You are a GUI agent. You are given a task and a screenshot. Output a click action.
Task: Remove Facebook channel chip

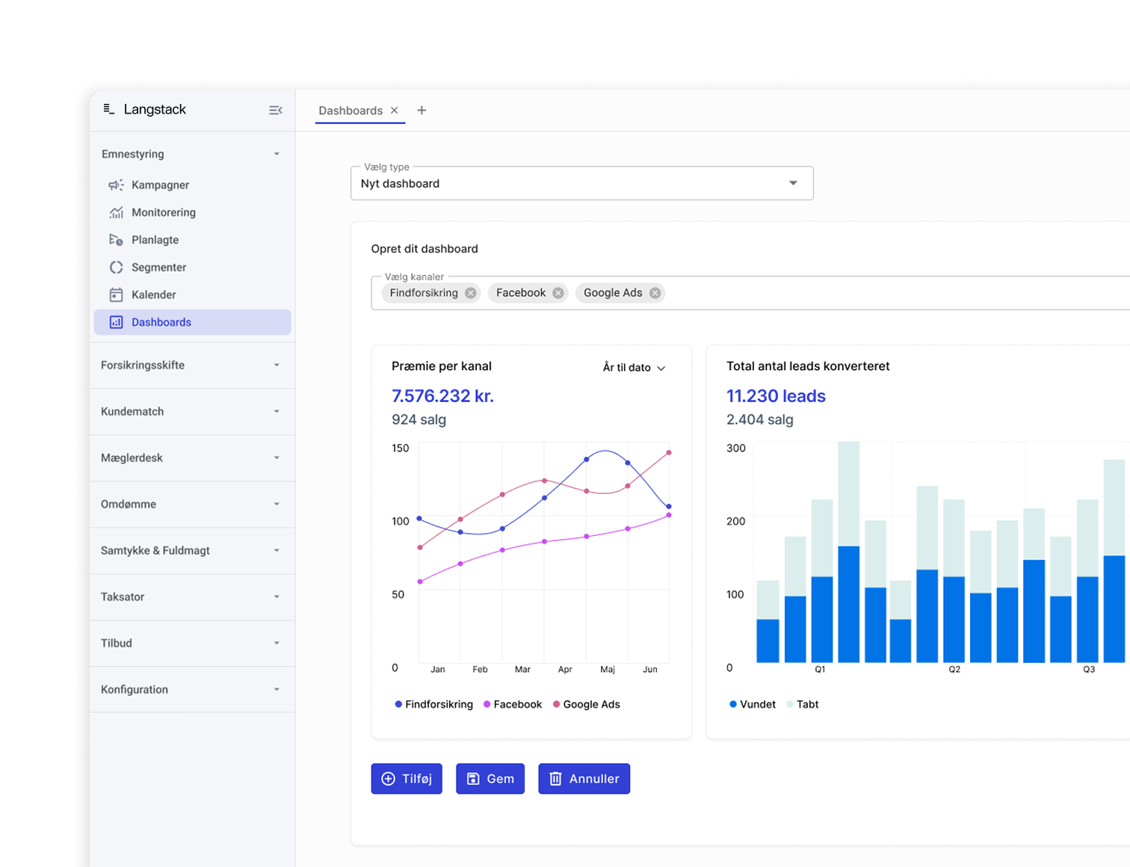point(558,293)
